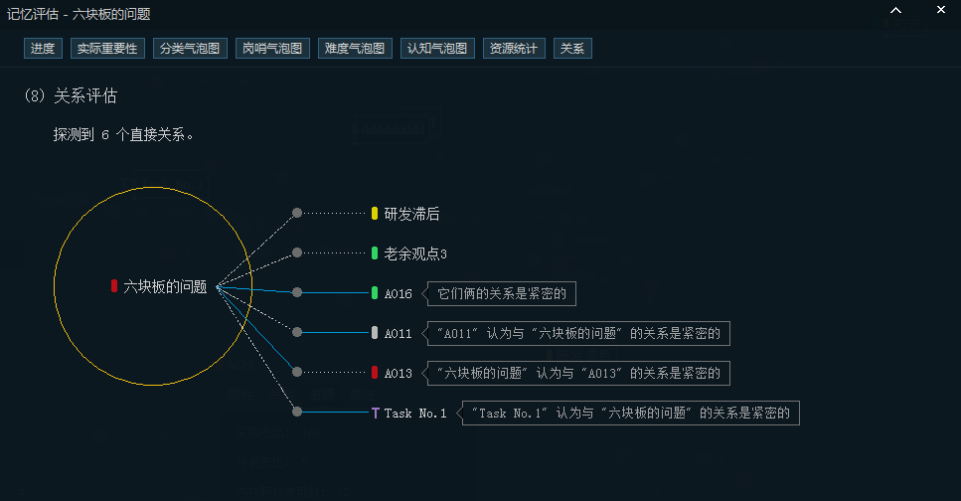The height and width of the screenshot is (501, 961).
Task: Collapse the panel with the up chevron
Action: click(895, 11)
